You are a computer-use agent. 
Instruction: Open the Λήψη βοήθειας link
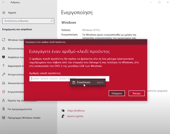[76, 111]
